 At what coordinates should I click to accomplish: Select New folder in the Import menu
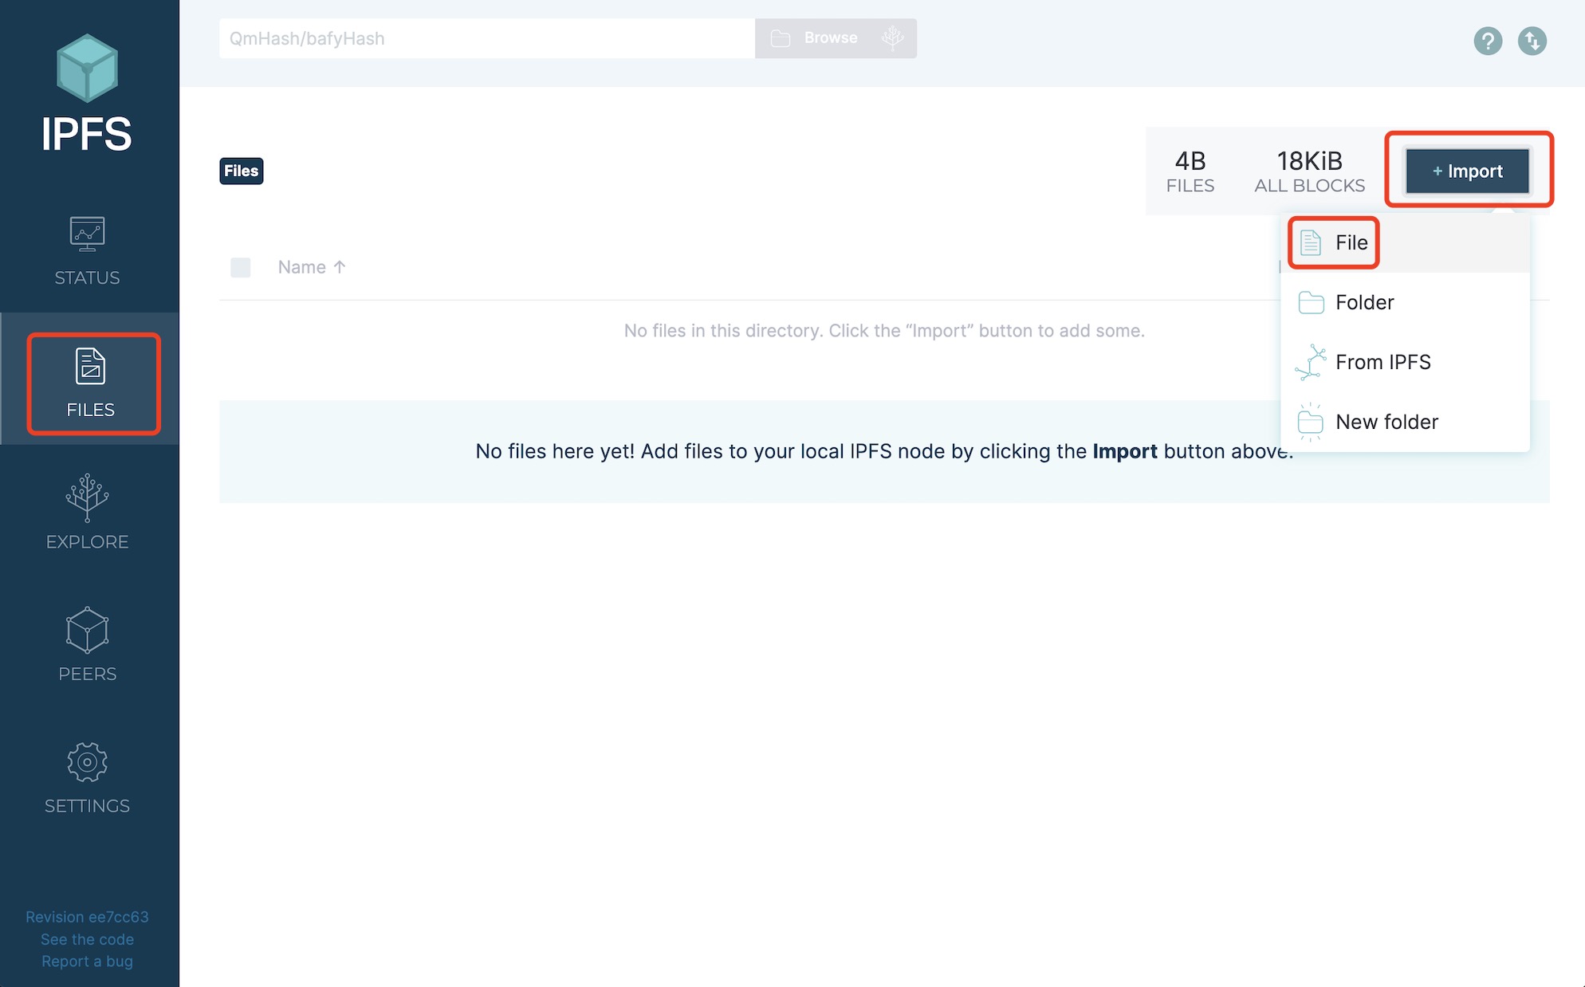pyautogui.click(x=1405, y=422)
